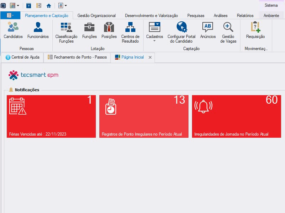
Task: Select the Classificação Funções icon
Action: point(66,33)
